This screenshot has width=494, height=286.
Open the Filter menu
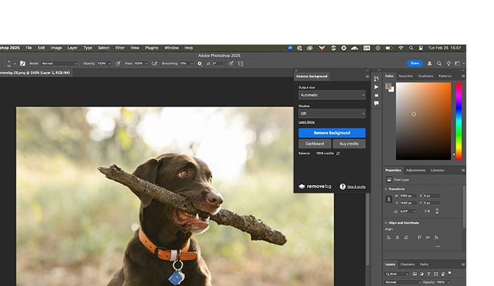tap(120, 48)
